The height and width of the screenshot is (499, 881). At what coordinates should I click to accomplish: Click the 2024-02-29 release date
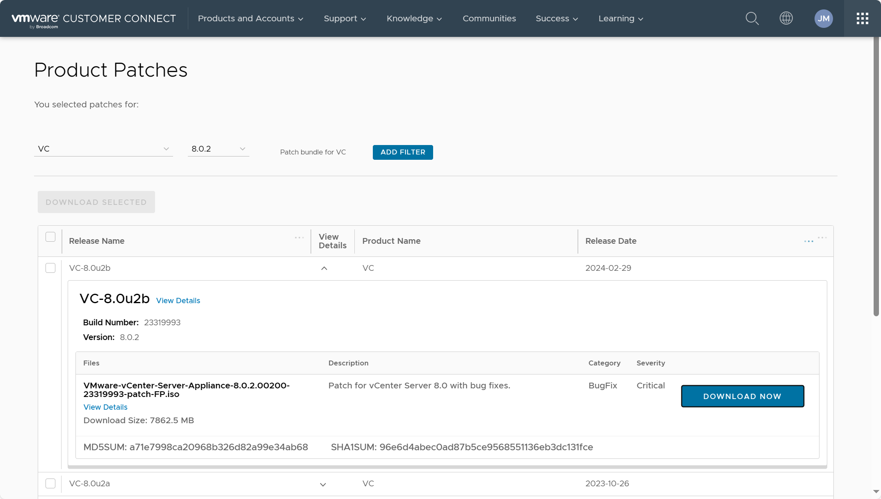tap(608, 268)
